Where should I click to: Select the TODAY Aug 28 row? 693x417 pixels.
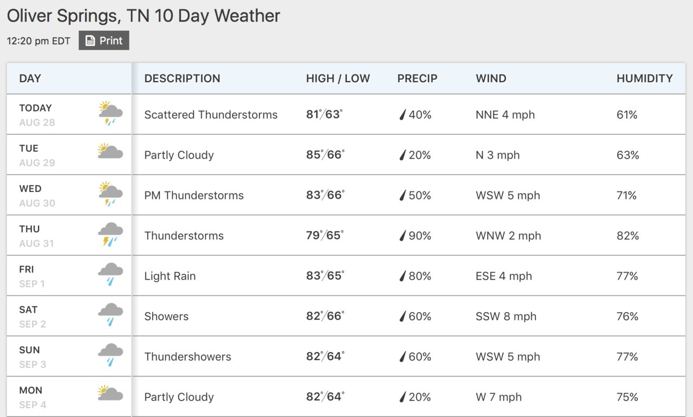[346, 114]
